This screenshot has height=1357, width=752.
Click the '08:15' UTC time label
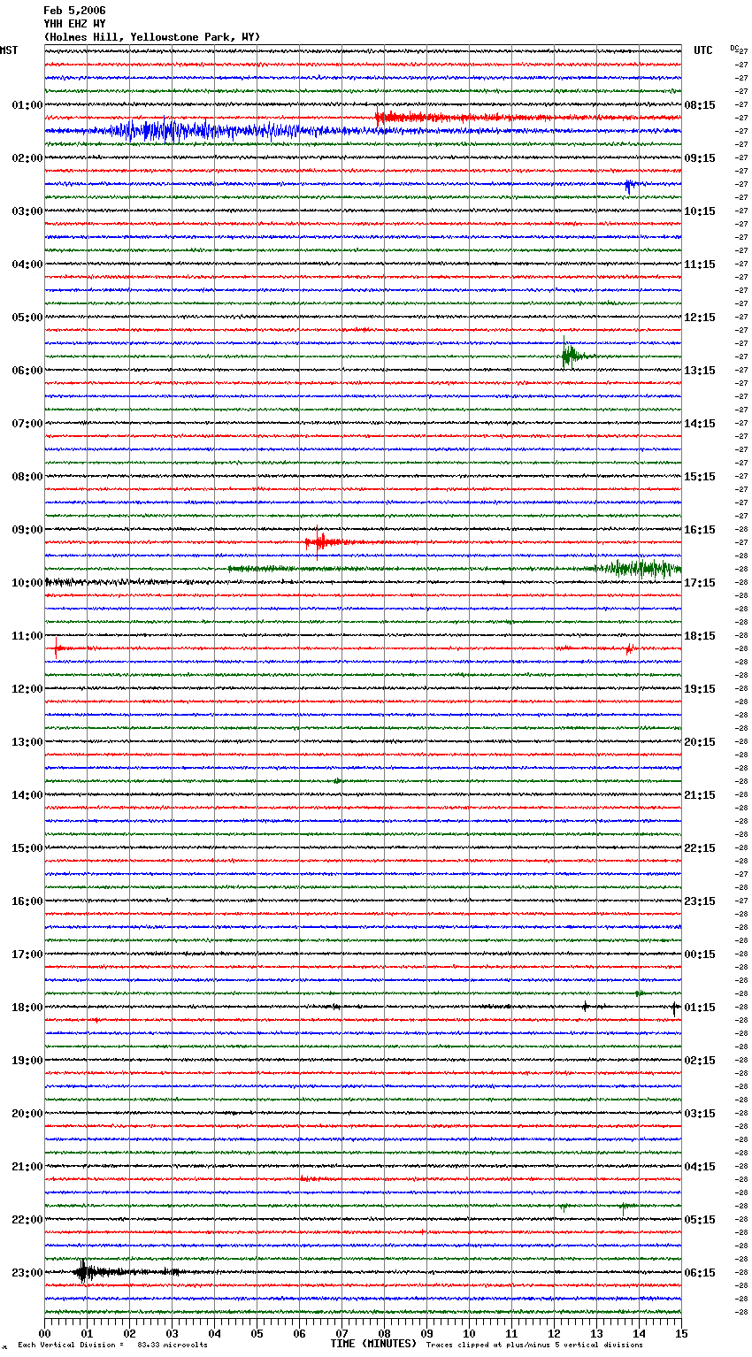pyautogui.click(x=700, y=105)
